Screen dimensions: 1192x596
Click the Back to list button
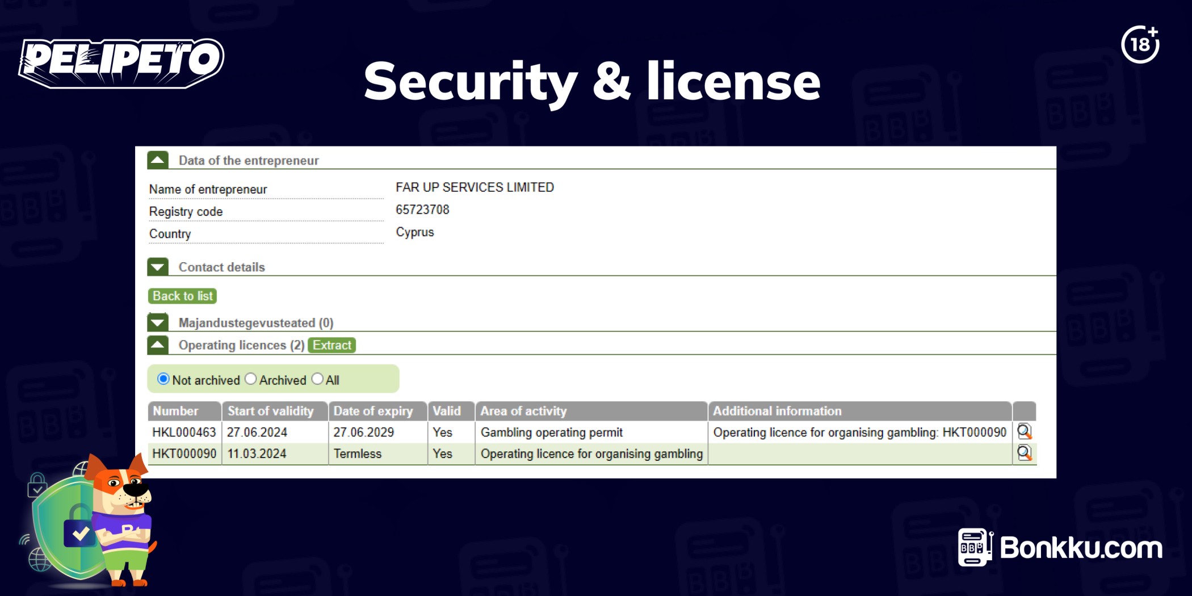click(x=182, y=296)
